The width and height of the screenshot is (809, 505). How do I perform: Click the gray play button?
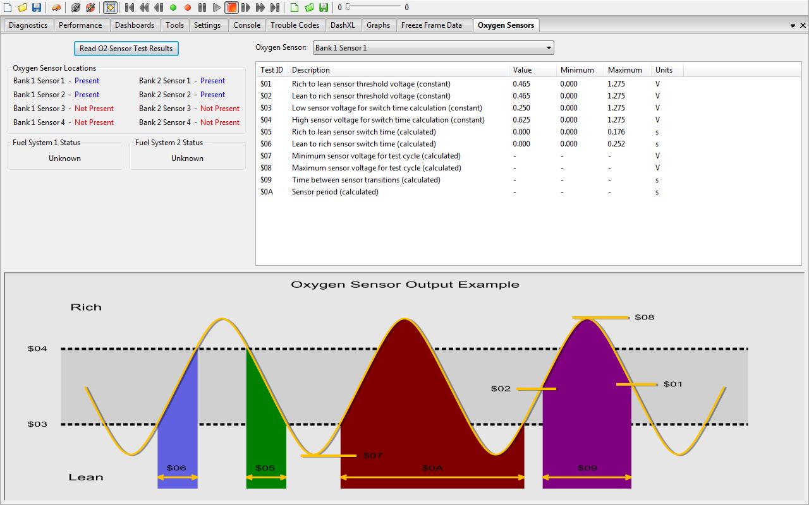pos(217,8)
